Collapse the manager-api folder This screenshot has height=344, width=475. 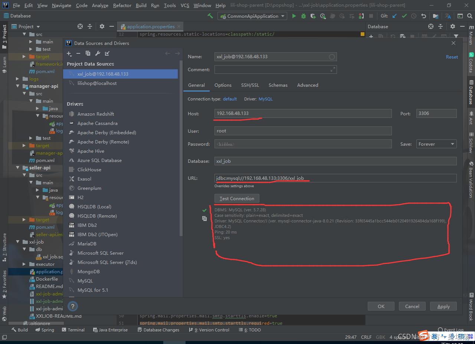coord(17,86)
